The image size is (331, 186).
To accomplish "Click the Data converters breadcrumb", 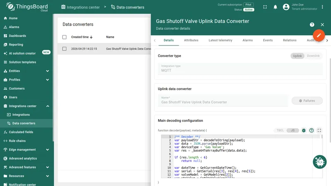I will 128,7.
